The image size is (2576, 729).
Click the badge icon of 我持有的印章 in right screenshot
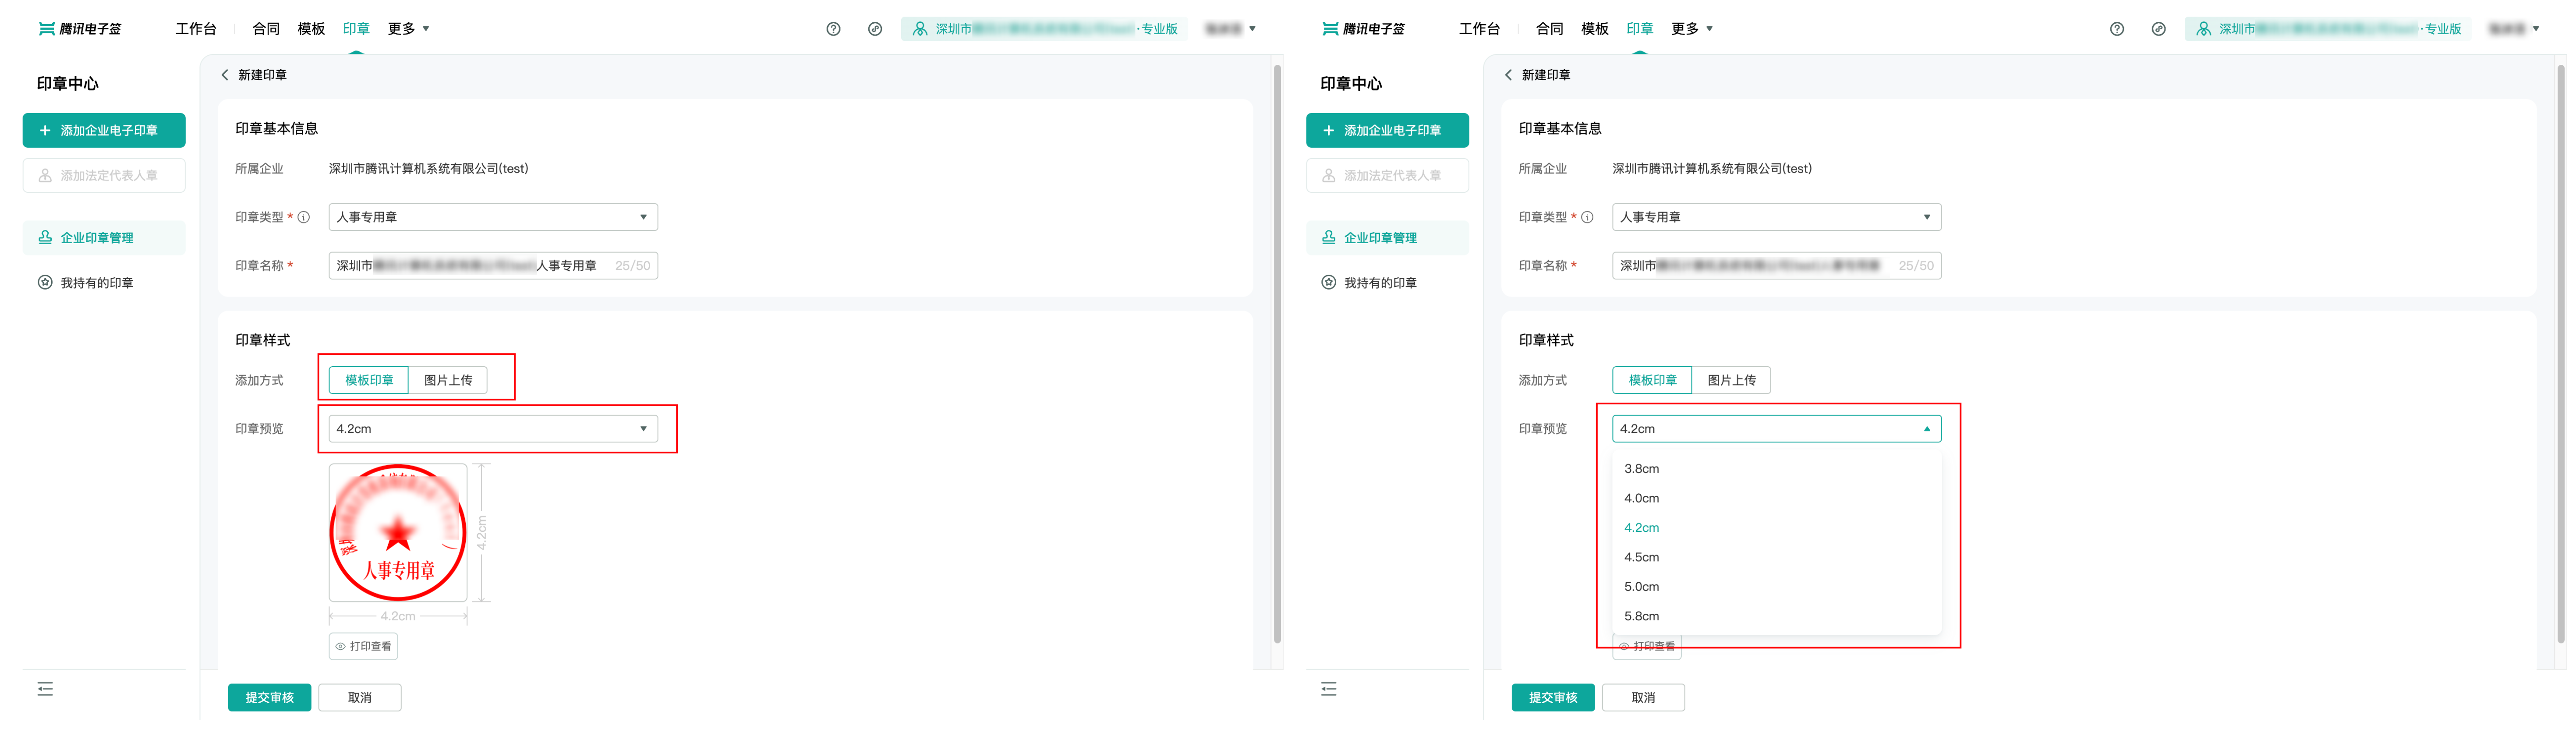coord(1329,283)
